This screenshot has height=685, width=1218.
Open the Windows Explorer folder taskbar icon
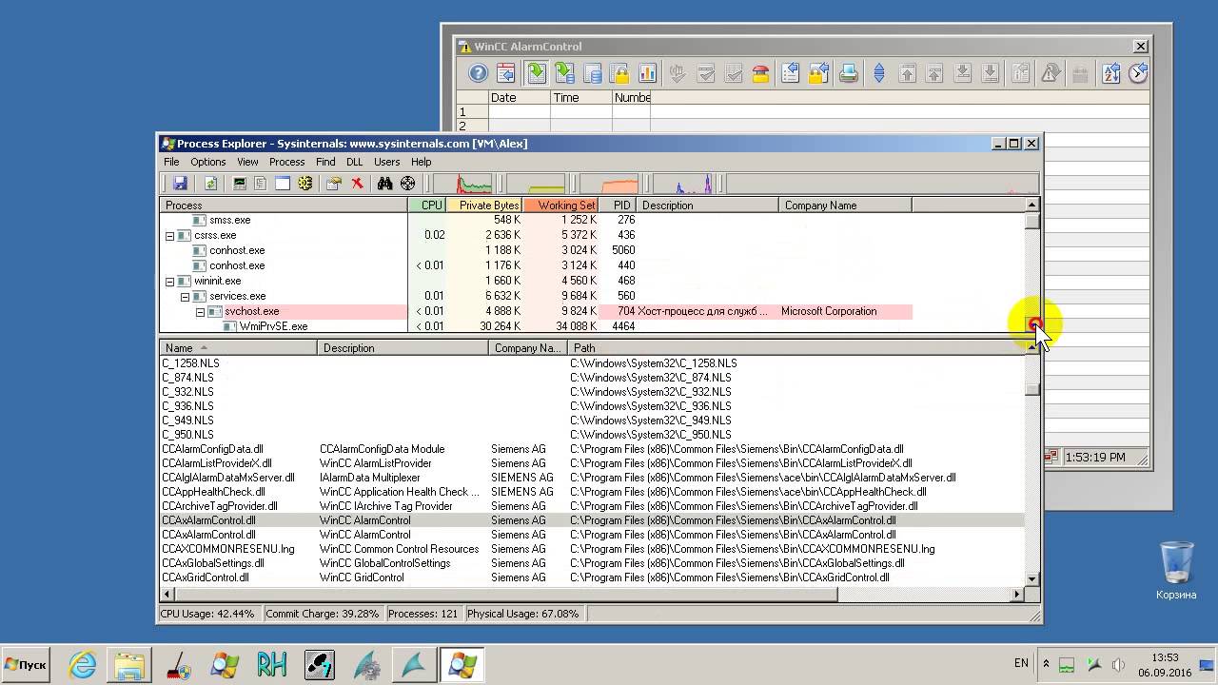(129, 664)
